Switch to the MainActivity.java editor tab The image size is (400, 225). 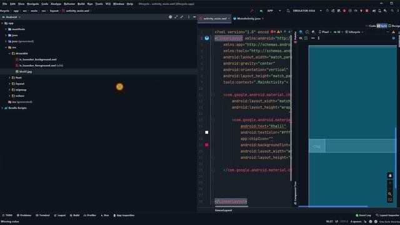249,18
